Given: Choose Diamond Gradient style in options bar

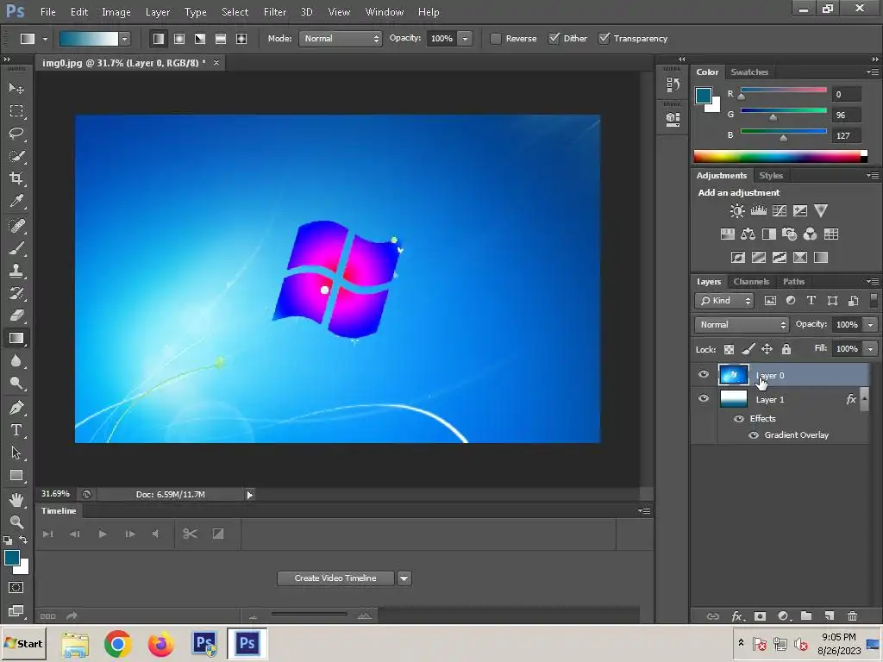Looking at the screenshot, I should coord(241,39).
